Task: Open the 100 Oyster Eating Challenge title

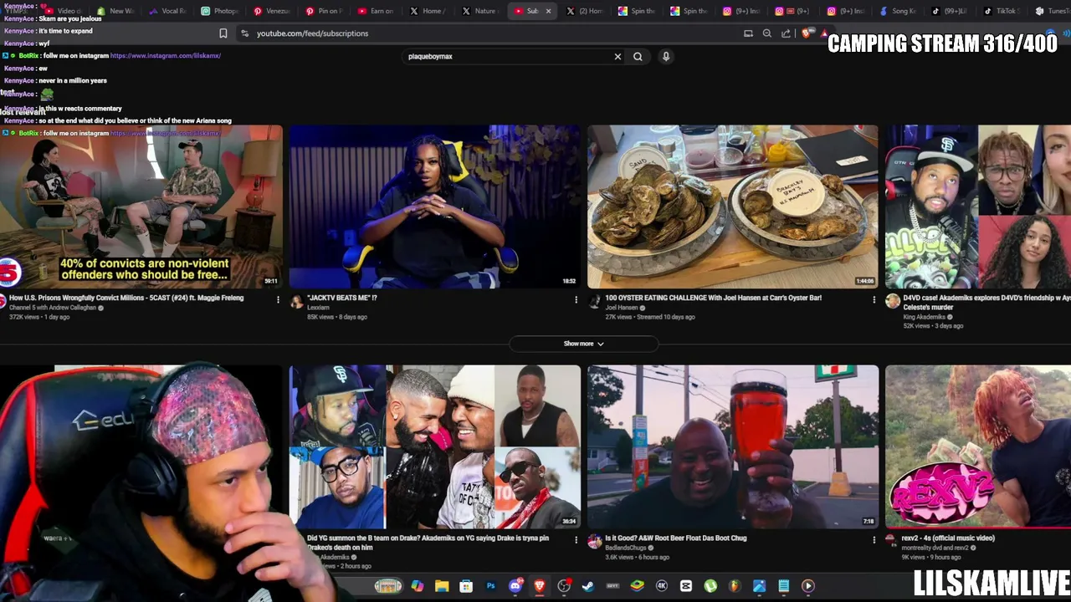Action: (x=713, y=298)
